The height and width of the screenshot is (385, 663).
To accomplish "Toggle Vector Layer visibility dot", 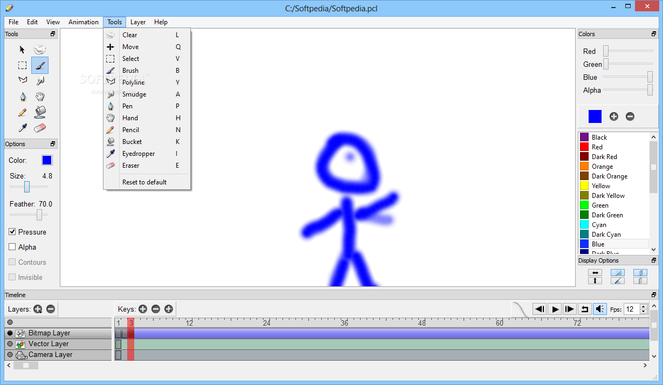I will pos(10,344).
